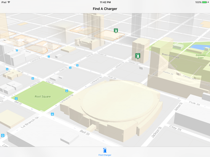Tap the transit stop icon at Root Square's La Branch St edge
Screen dimensions: 210x157
[x=67, y=91]
